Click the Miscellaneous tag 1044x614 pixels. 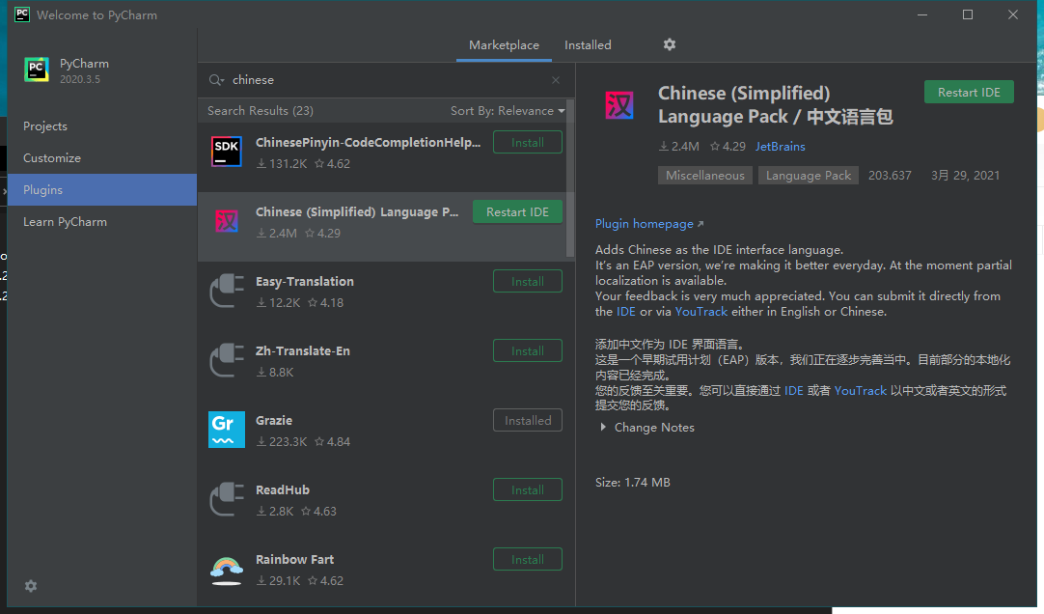705,175
